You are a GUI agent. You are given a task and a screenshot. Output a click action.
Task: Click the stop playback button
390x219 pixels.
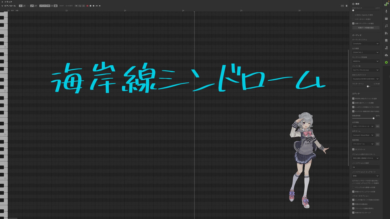click(x=90, y=6)
